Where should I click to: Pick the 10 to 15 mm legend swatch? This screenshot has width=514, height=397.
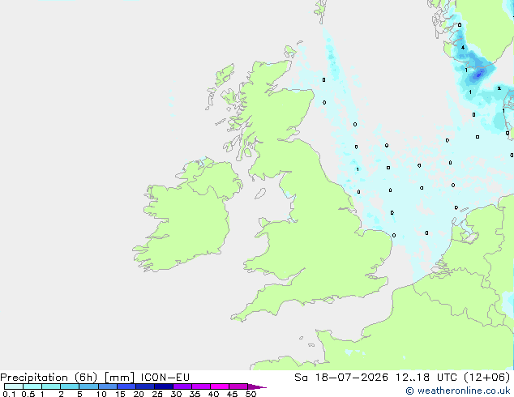tap(108, 386)
